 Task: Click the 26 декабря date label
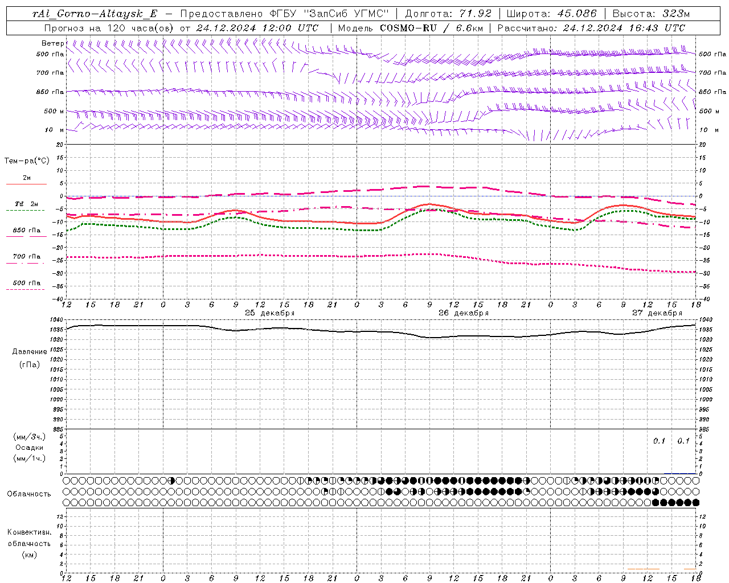pyautogui.click(x=464, y=313)
